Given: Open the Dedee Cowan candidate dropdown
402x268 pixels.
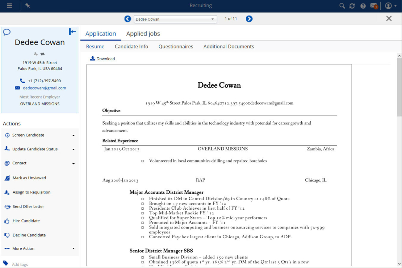Looking at the screenshot, I should 175,19.
